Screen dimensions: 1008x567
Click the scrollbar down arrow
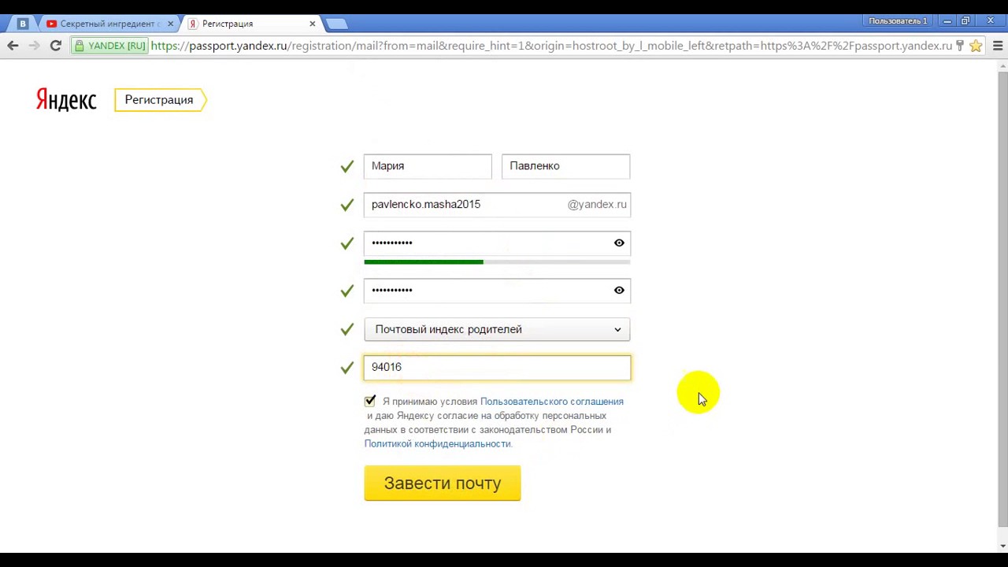click(1002, 546)
